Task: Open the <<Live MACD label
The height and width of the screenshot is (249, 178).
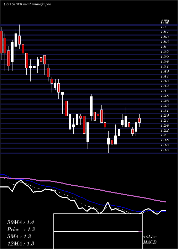Action: coord(150,240)
